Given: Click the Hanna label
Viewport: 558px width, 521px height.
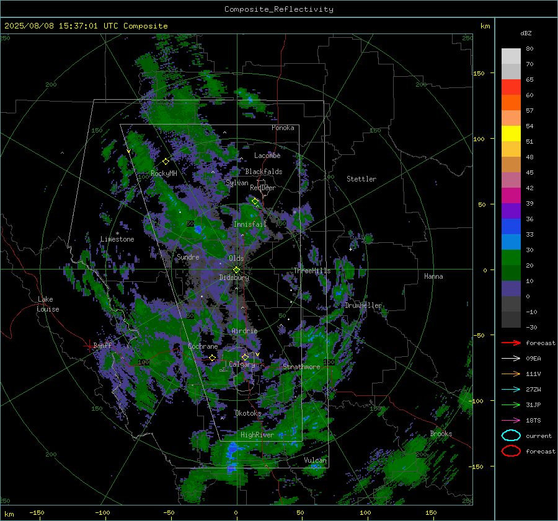Looking at the screenshot, I should 433,276.
